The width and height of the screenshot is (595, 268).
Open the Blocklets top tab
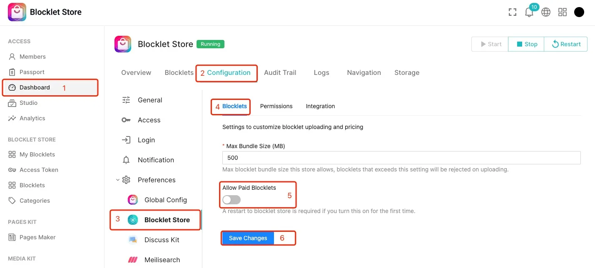tap(179, 72)
